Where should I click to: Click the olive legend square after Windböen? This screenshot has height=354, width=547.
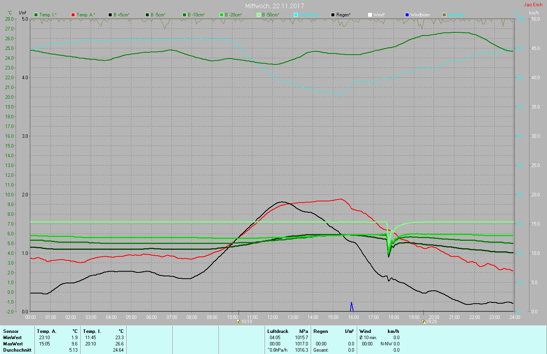tap(444, 15)
